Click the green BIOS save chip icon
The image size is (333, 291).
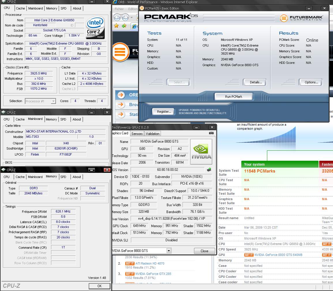pos(209,169)
